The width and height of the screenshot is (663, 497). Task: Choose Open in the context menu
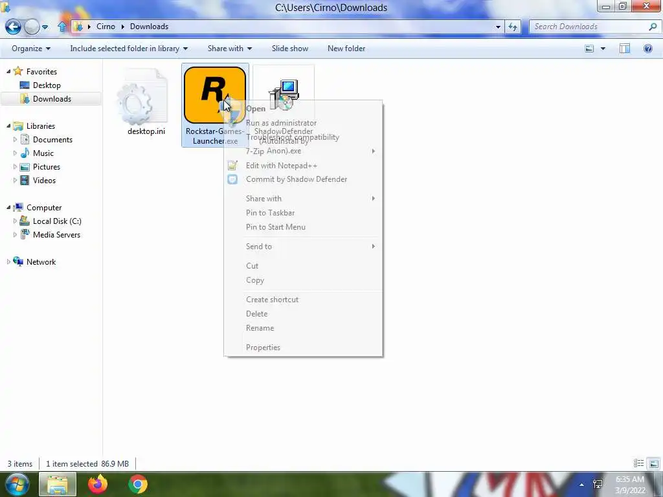point(303,109)
